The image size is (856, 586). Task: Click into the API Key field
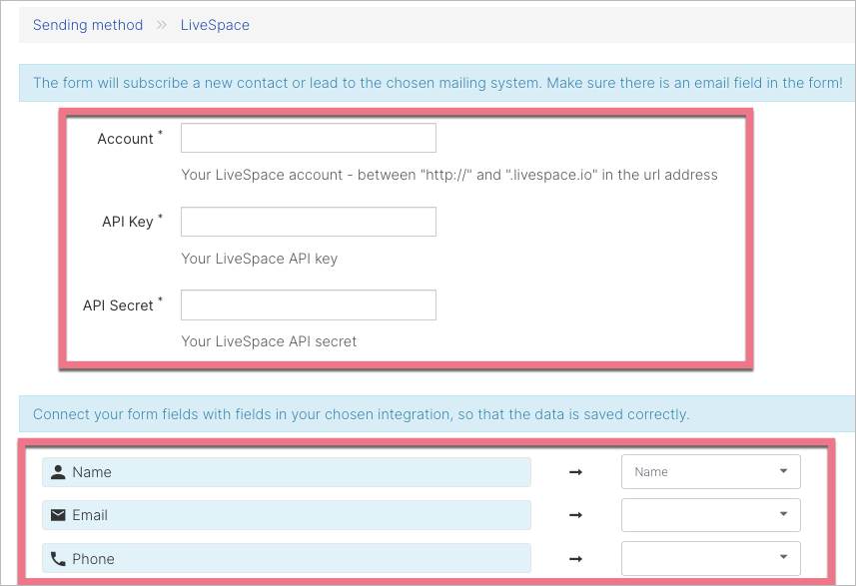pos(308,222)
